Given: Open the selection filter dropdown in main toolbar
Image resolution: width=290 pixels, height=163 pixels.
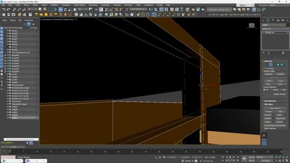Looking at the screenshot, I should tap(33, 9).
